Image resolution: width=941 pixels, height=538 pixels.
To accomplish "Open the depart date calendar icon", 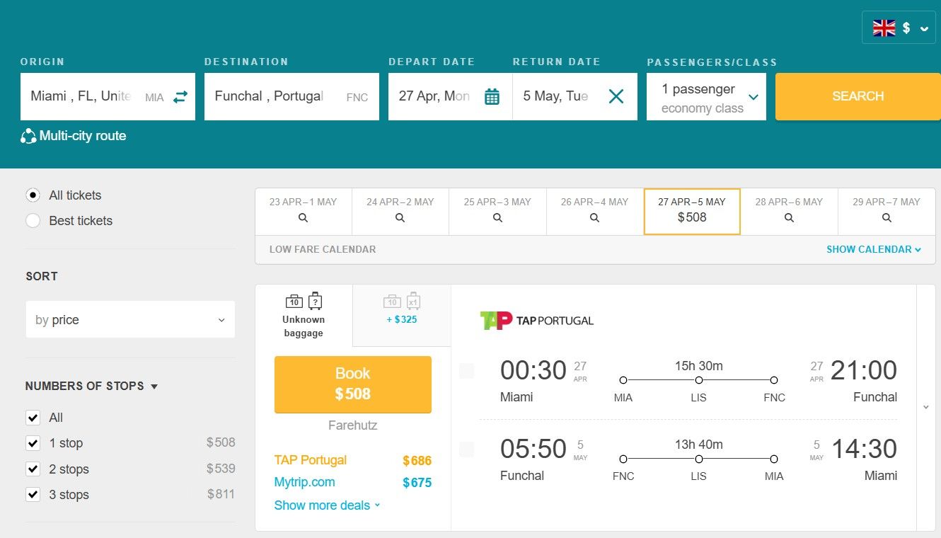I will [x=492, y=96].
